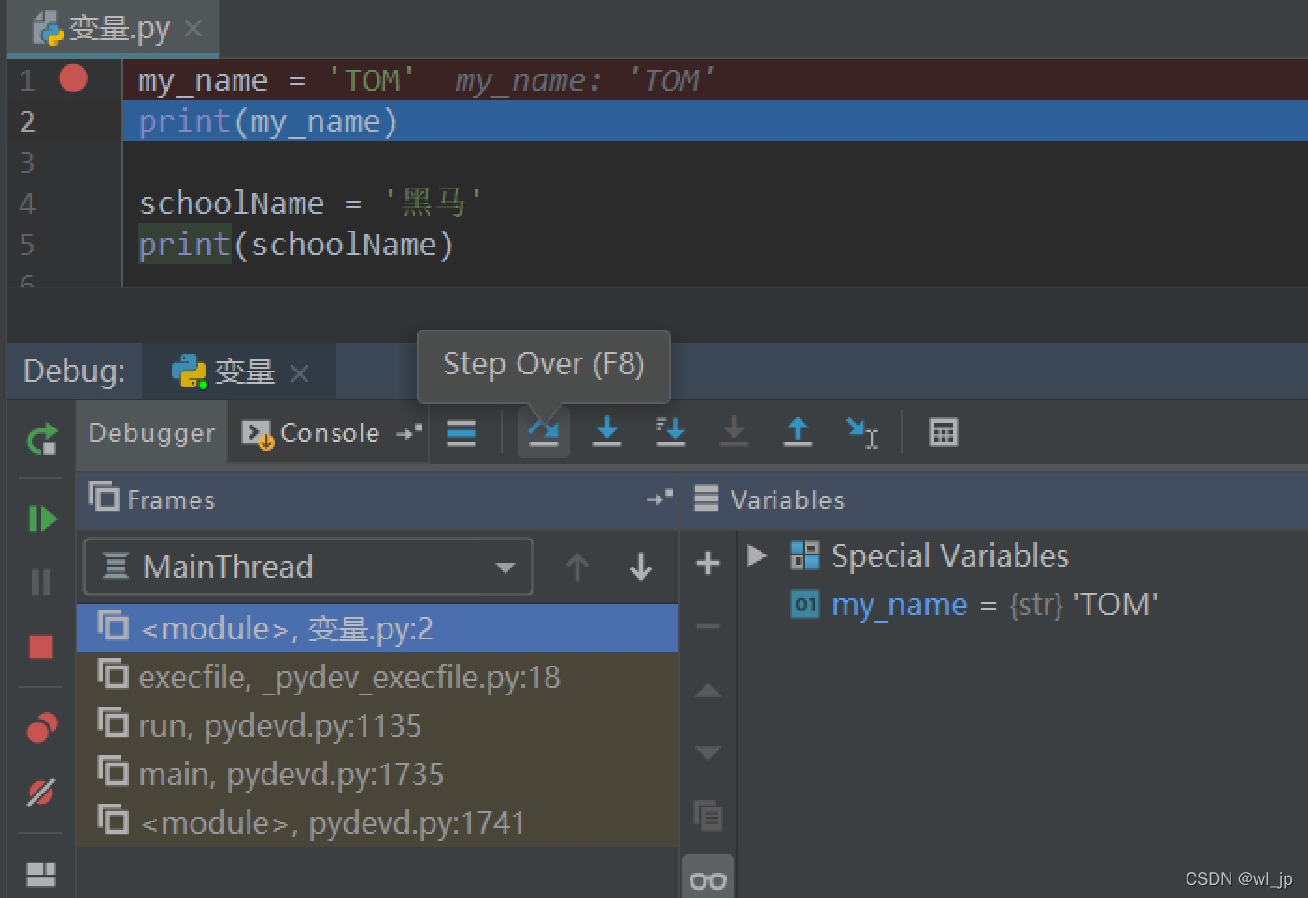Select the my_name variable

click(x=974, y=605)
